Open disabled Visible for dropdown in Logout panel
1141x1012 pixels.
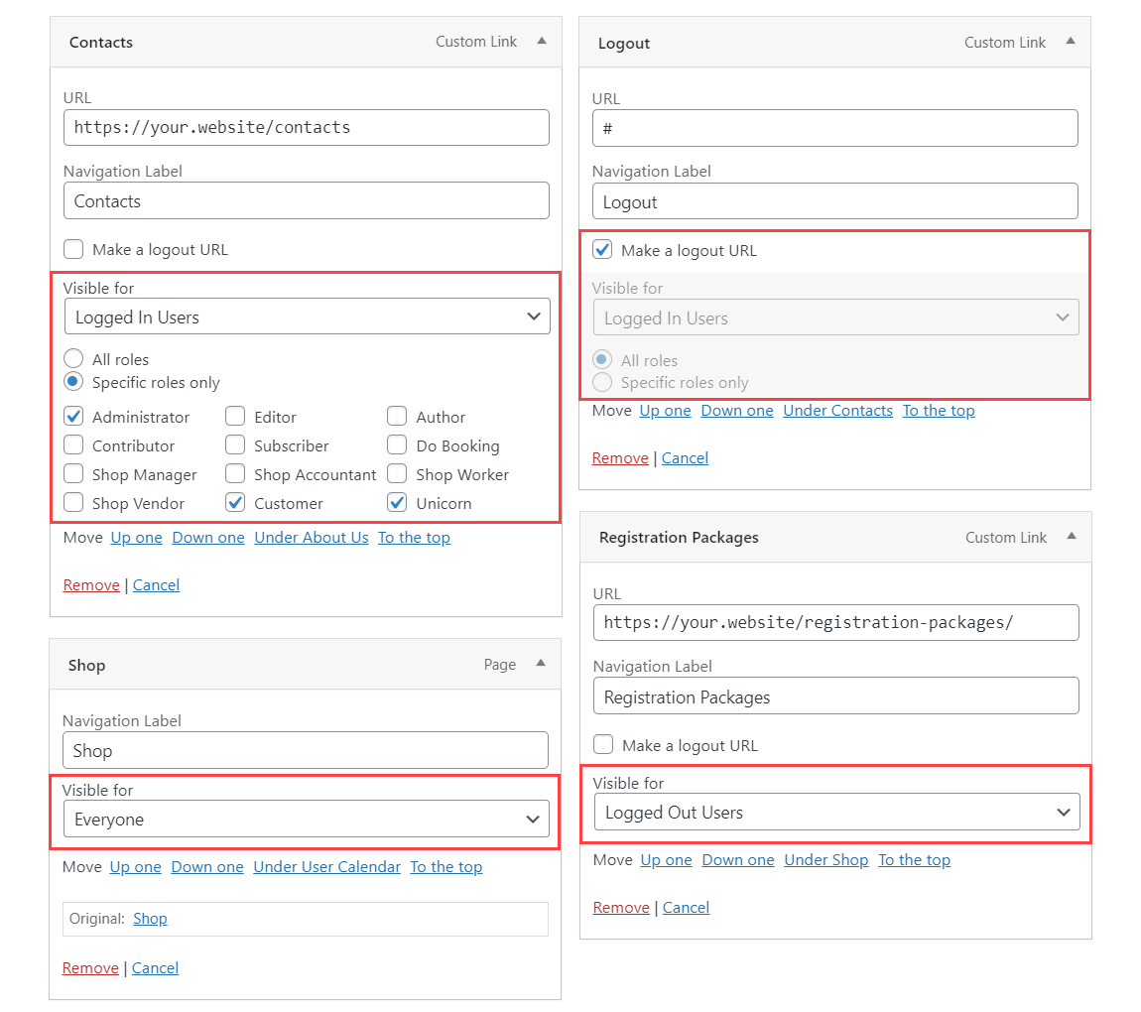pos(835,317)
